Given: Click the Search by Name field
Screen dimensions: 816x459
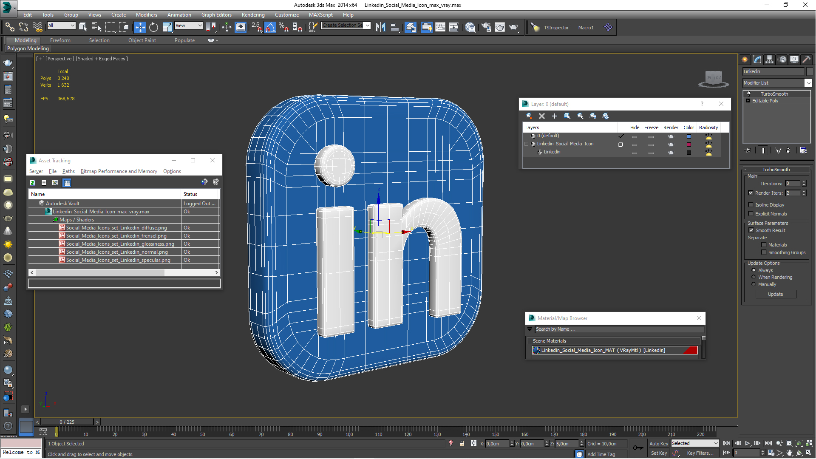Looking at the screenshot, I should (619, 329).
